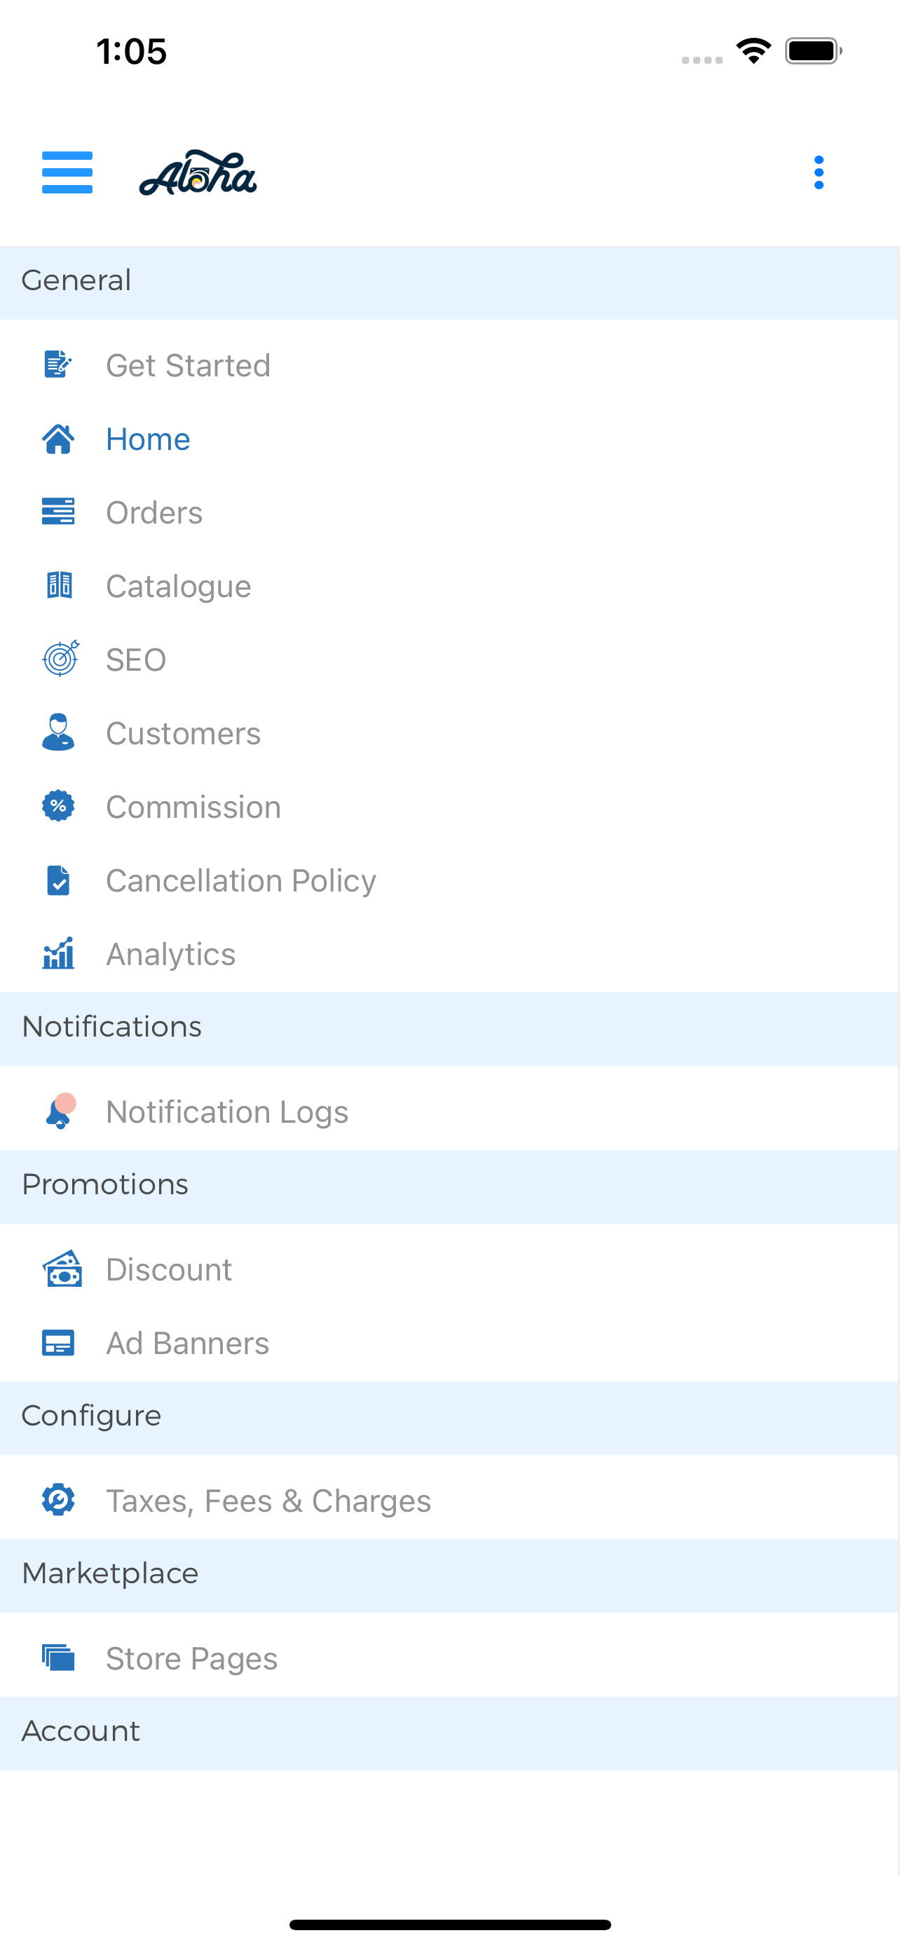Screen dimensions: 900x1947
Task: Tap the Promotions section header
Action: [449, 1187]
